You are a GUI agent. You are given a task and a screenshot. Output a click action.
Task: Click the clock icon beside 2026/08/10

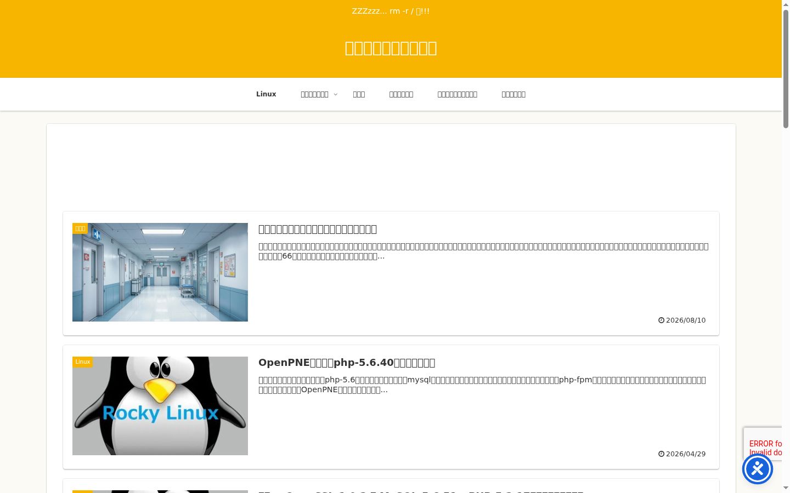click(661, 320)
